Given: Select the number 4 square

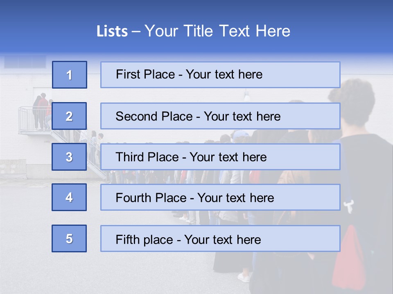Looking at the screenshot, I should tap(69, 197).
